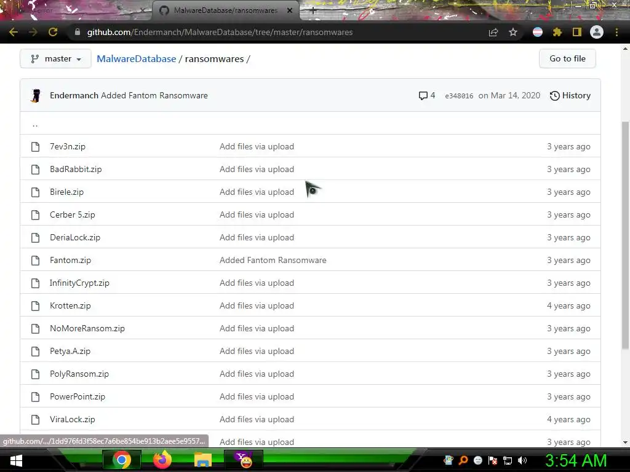
Task: Open the Krotten.zip file
Action: coord(70,306)
